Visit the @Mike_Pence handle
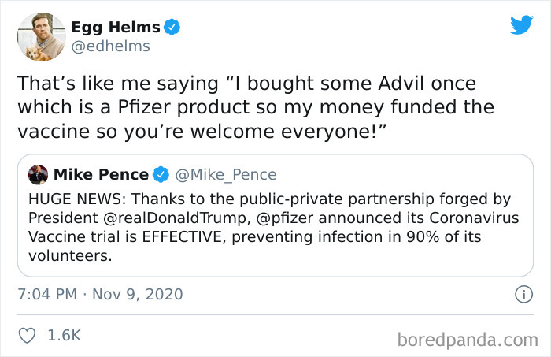551x357 pixels. 227,174
